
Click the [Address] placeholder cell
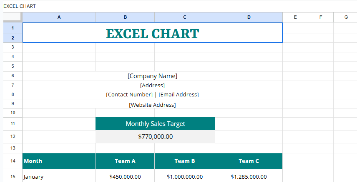pos(152,86)
